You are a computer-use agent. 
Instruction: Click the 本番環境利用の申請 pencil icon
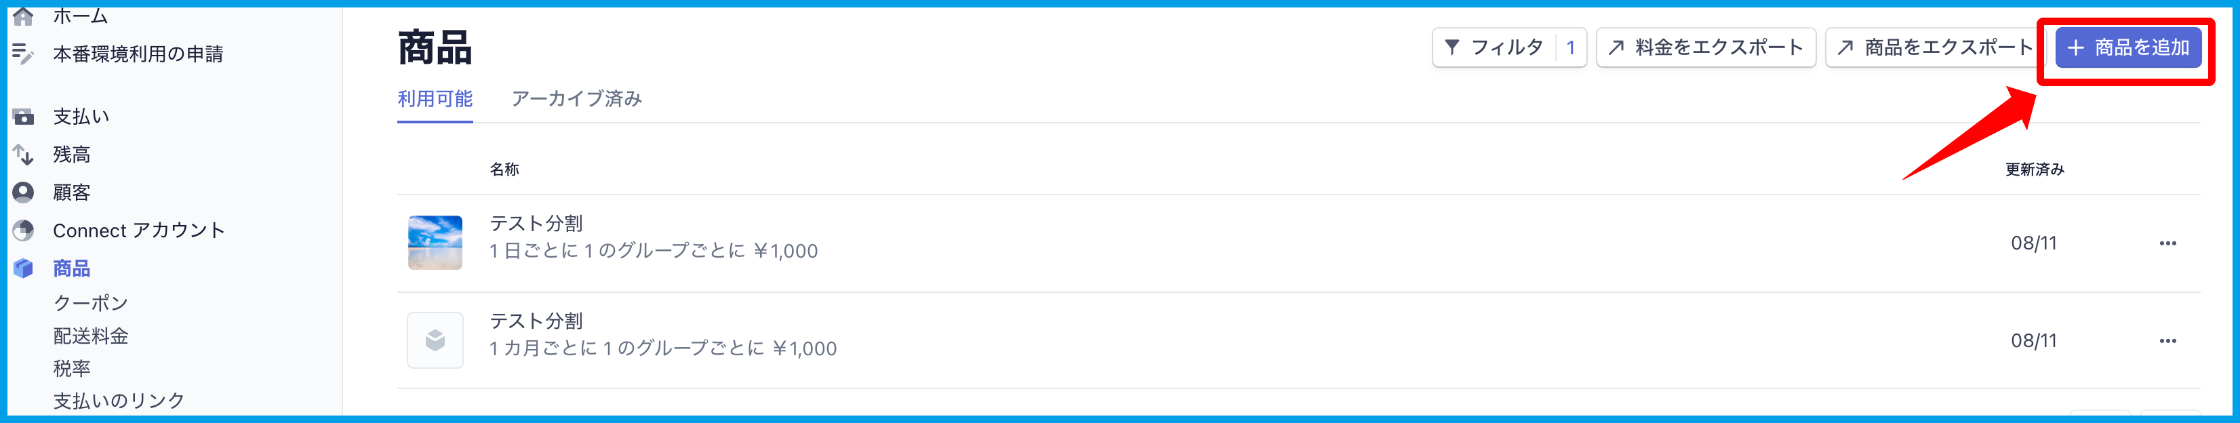[24, 54]
